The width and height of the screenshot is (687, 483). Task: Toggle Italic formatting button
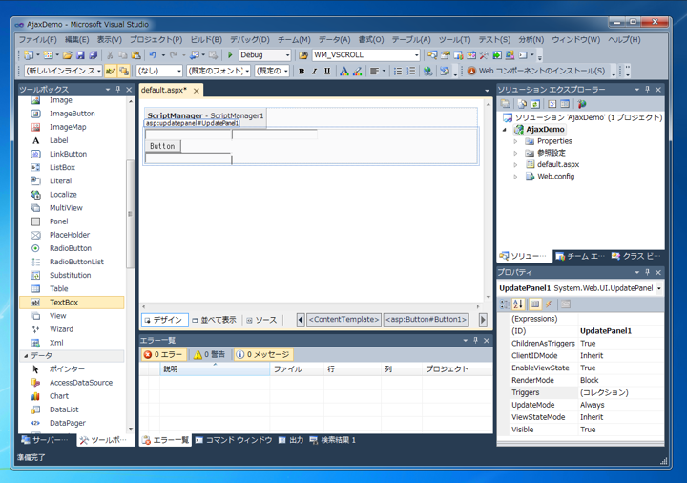pyautogui.click(x=314, y=71)
